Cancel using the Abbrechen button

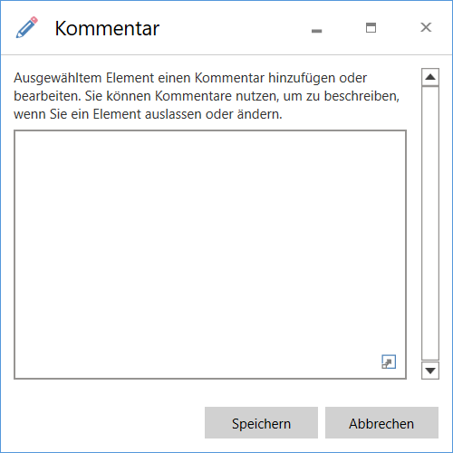pyautogui.click(x=381, y=422)
